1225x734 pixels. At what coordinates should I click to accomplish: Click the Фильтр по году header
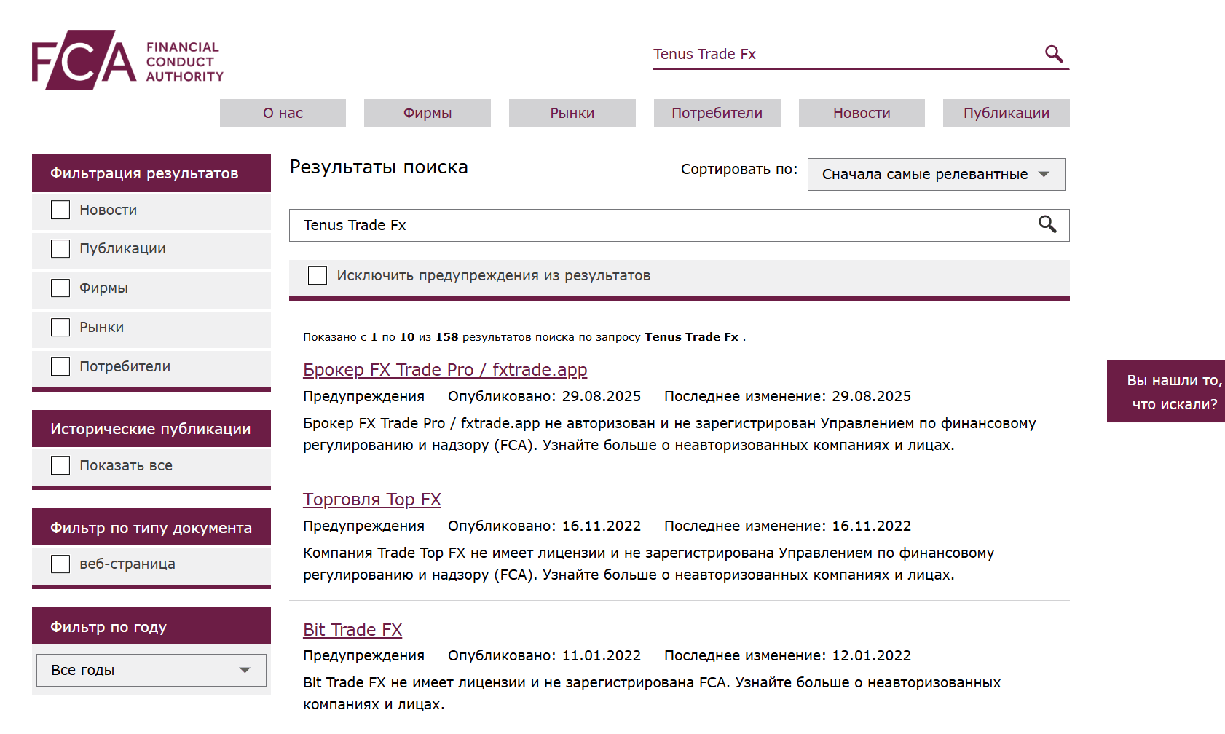coord(151,626)
